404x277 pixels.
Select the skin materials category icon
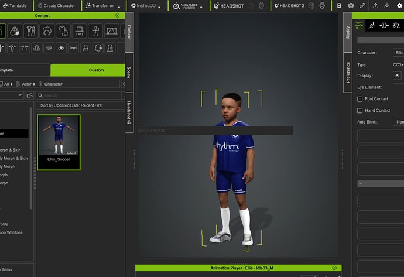[15, 31]
